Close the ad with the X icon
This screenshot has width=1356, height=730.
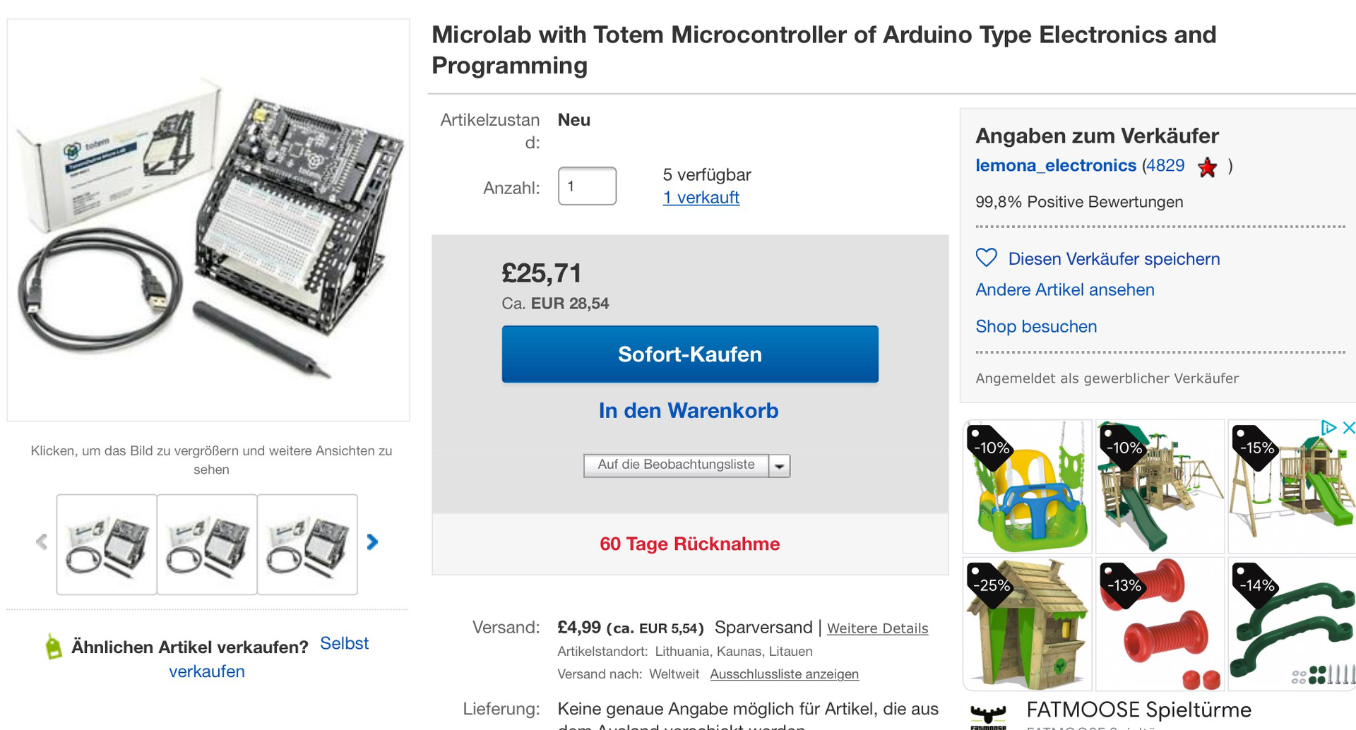[1348, 428]
